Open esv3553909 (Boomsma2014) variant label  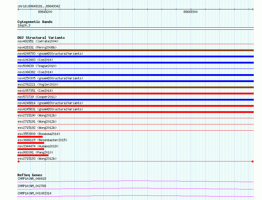click(x=39, y=134)
